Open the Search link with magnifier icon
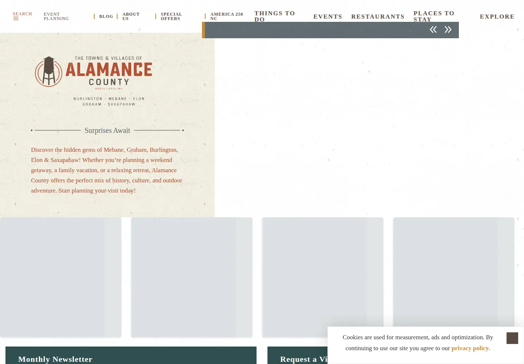 pyautogui.click(x=22, y=16)
